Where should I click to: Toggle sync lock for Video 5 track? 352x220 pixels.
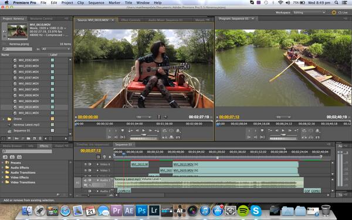[90, 170]
